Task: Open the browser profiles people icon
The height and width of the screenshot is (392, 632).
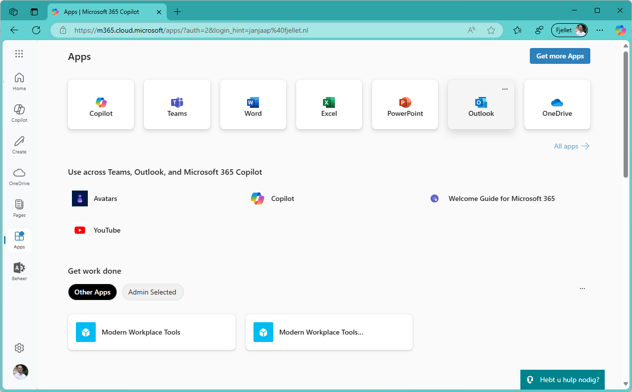Action: coord(539,30)
